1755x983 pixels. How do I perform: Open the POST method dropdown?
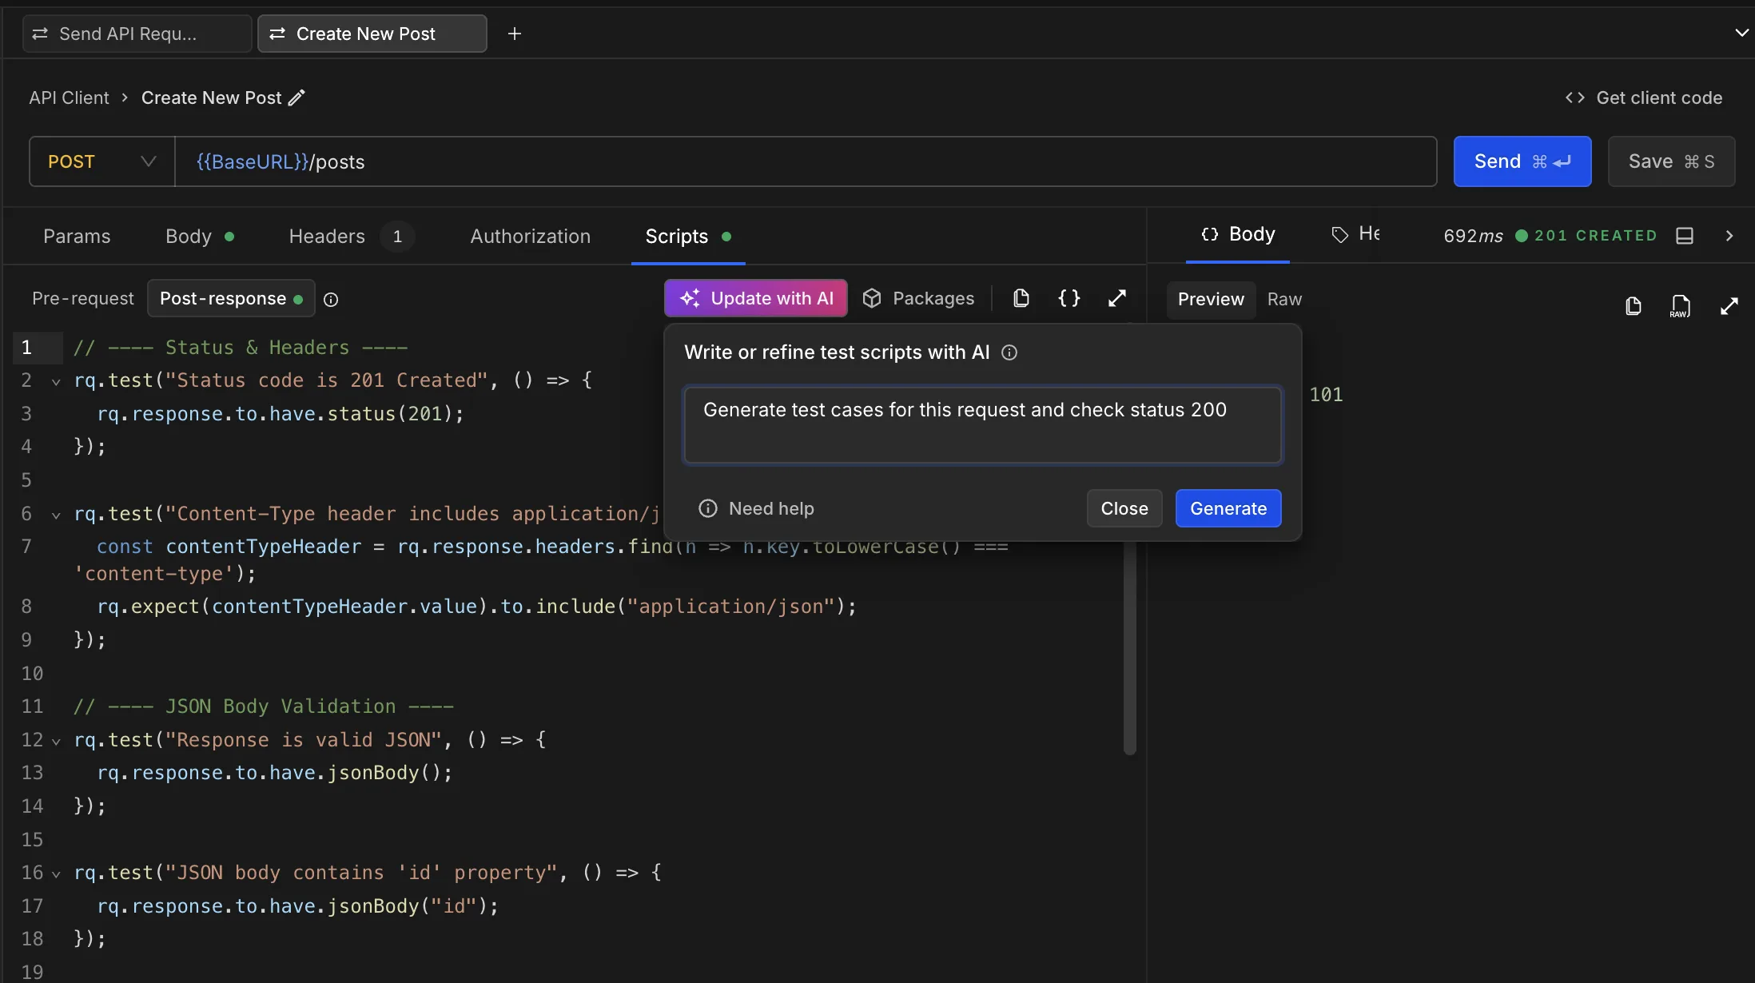100,161
